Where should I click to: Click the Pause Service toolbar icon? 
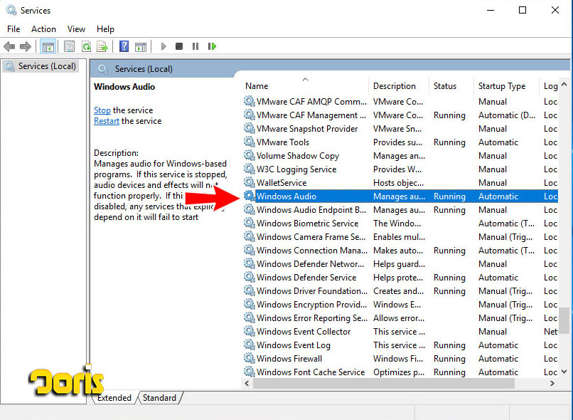point(196,46)
